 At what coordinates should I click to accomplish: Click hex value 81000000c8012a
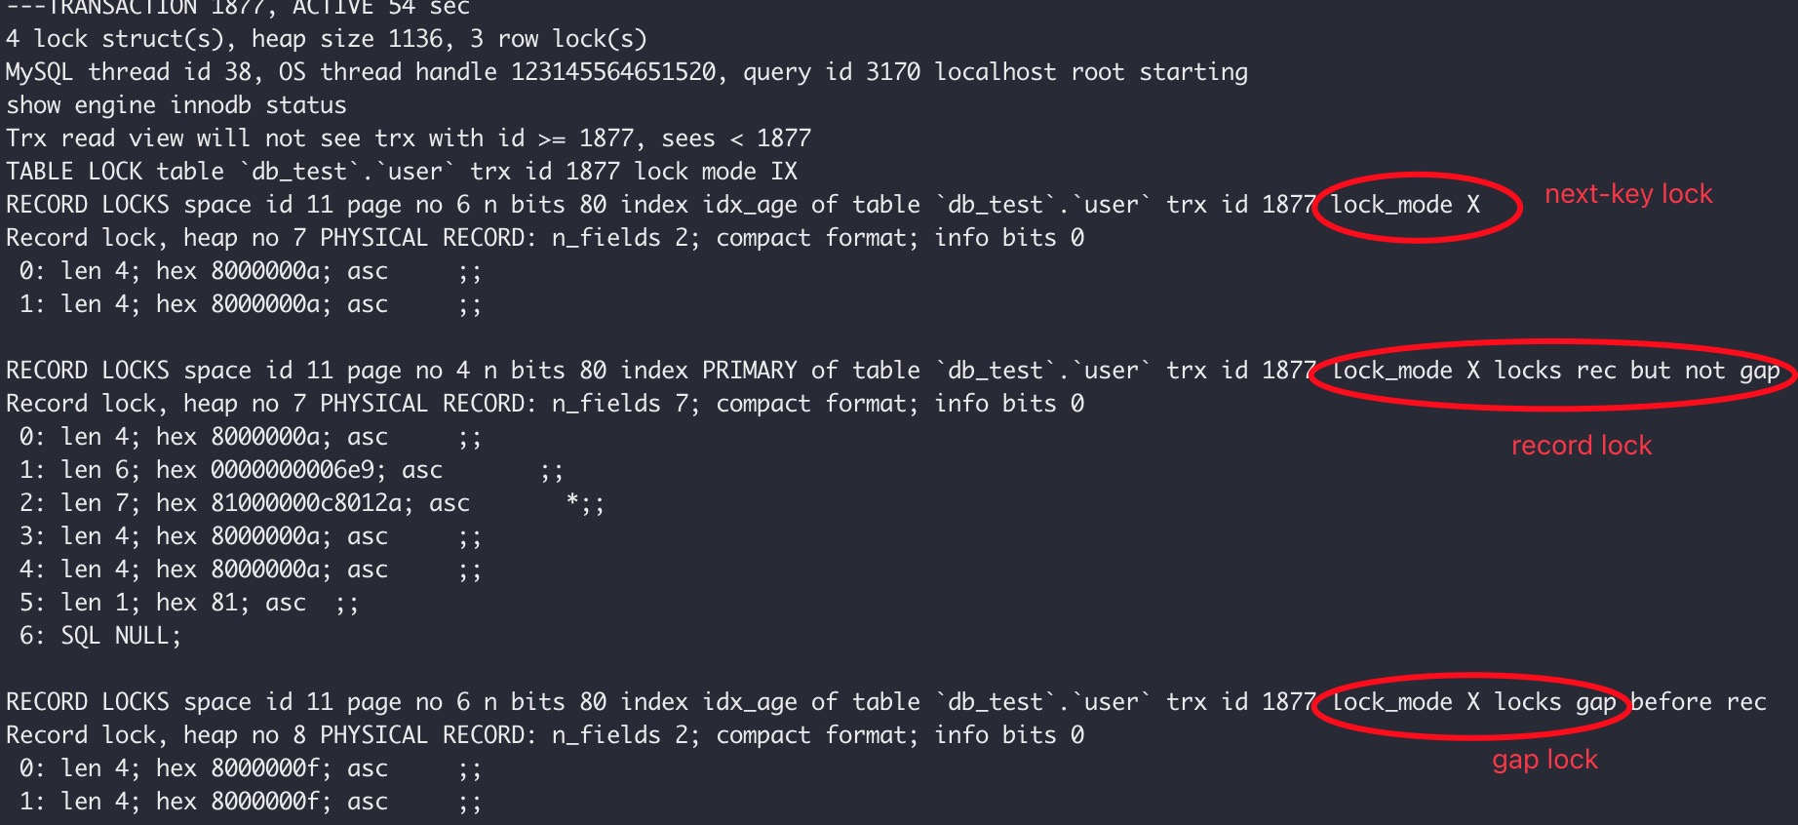pyautogui.click(x=306, y=503)
